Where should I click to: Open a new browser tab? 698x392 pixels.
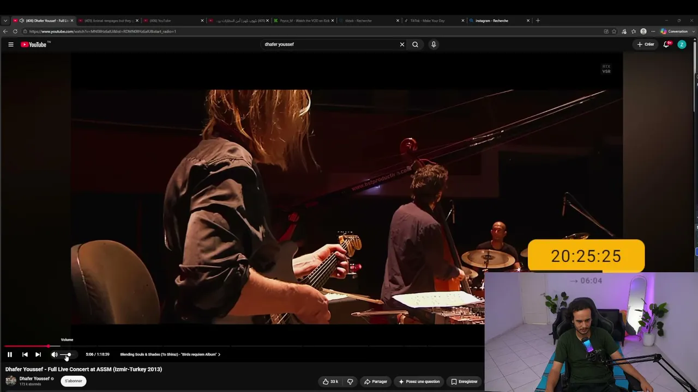click(x=538, y=21)
